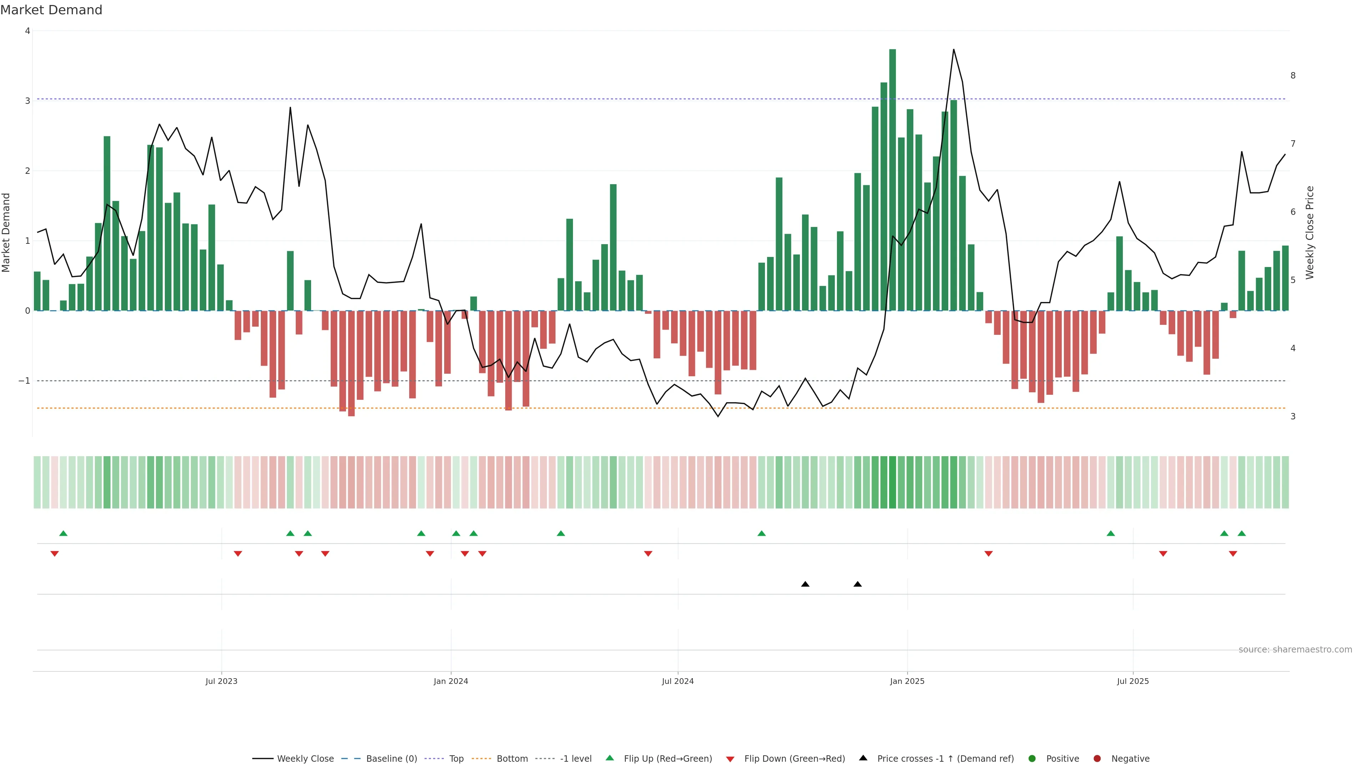The height and width of the screenshot is (771, 1370).
Task: Click the green Flip Up legend triangle
Action: point(610,758)
